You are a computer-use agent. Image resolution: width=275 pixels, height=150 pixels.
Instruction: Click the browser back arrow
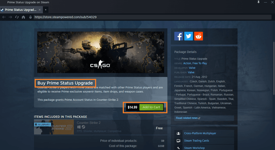coord(4,17)
